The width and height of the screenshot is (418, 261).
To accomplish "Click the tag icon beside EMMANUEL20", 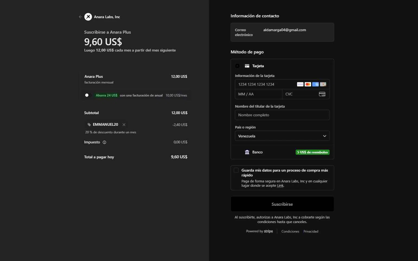I will [89, 125].
